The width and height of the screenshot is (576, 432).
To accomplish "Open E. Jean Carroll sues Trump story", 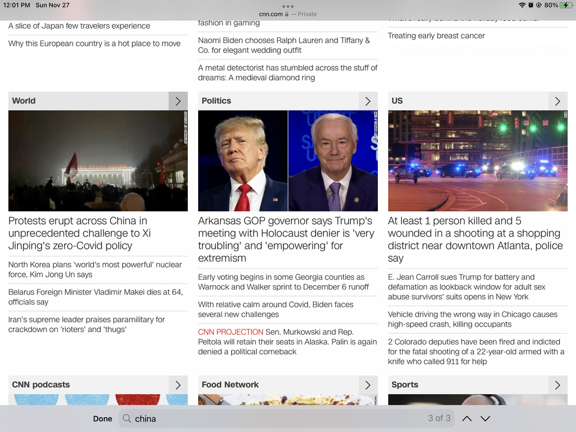I will [466, 287].
